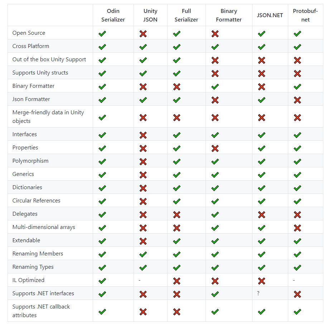Click the Supports Unity structs row label
The image size is (328, 325).
tap(40, 73)
